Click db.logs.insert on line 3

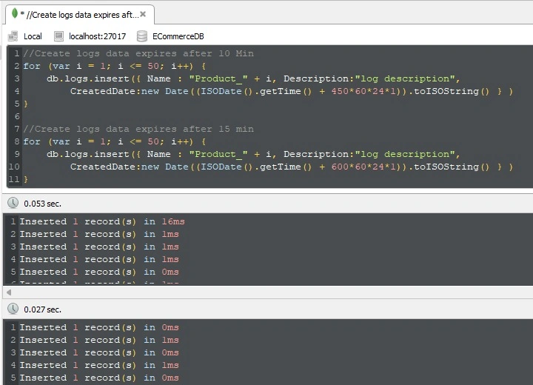point(88,78)
